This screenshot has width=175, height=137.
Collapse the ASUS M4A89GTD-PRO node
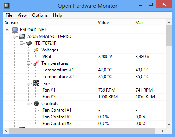15,36
